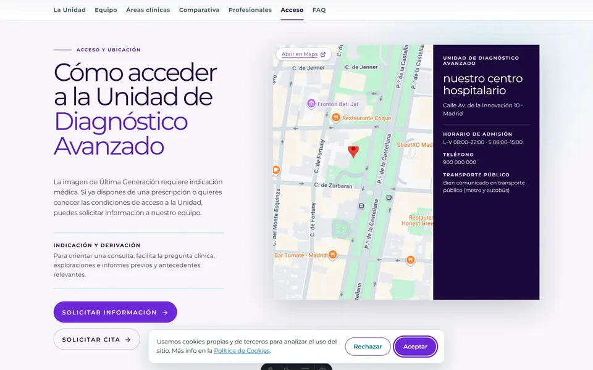Select the Acceso navigation tab
The image size is (593, 370).
coord(292,10)
